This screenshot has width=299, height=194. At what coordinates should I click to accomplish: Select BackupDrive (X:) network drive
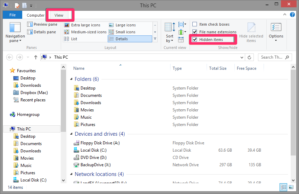(95, 165)
